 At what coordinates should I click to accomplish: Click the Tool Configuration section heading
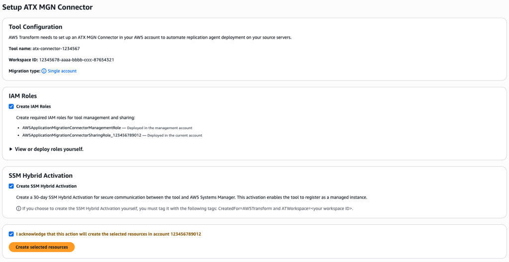click(35, 27)
